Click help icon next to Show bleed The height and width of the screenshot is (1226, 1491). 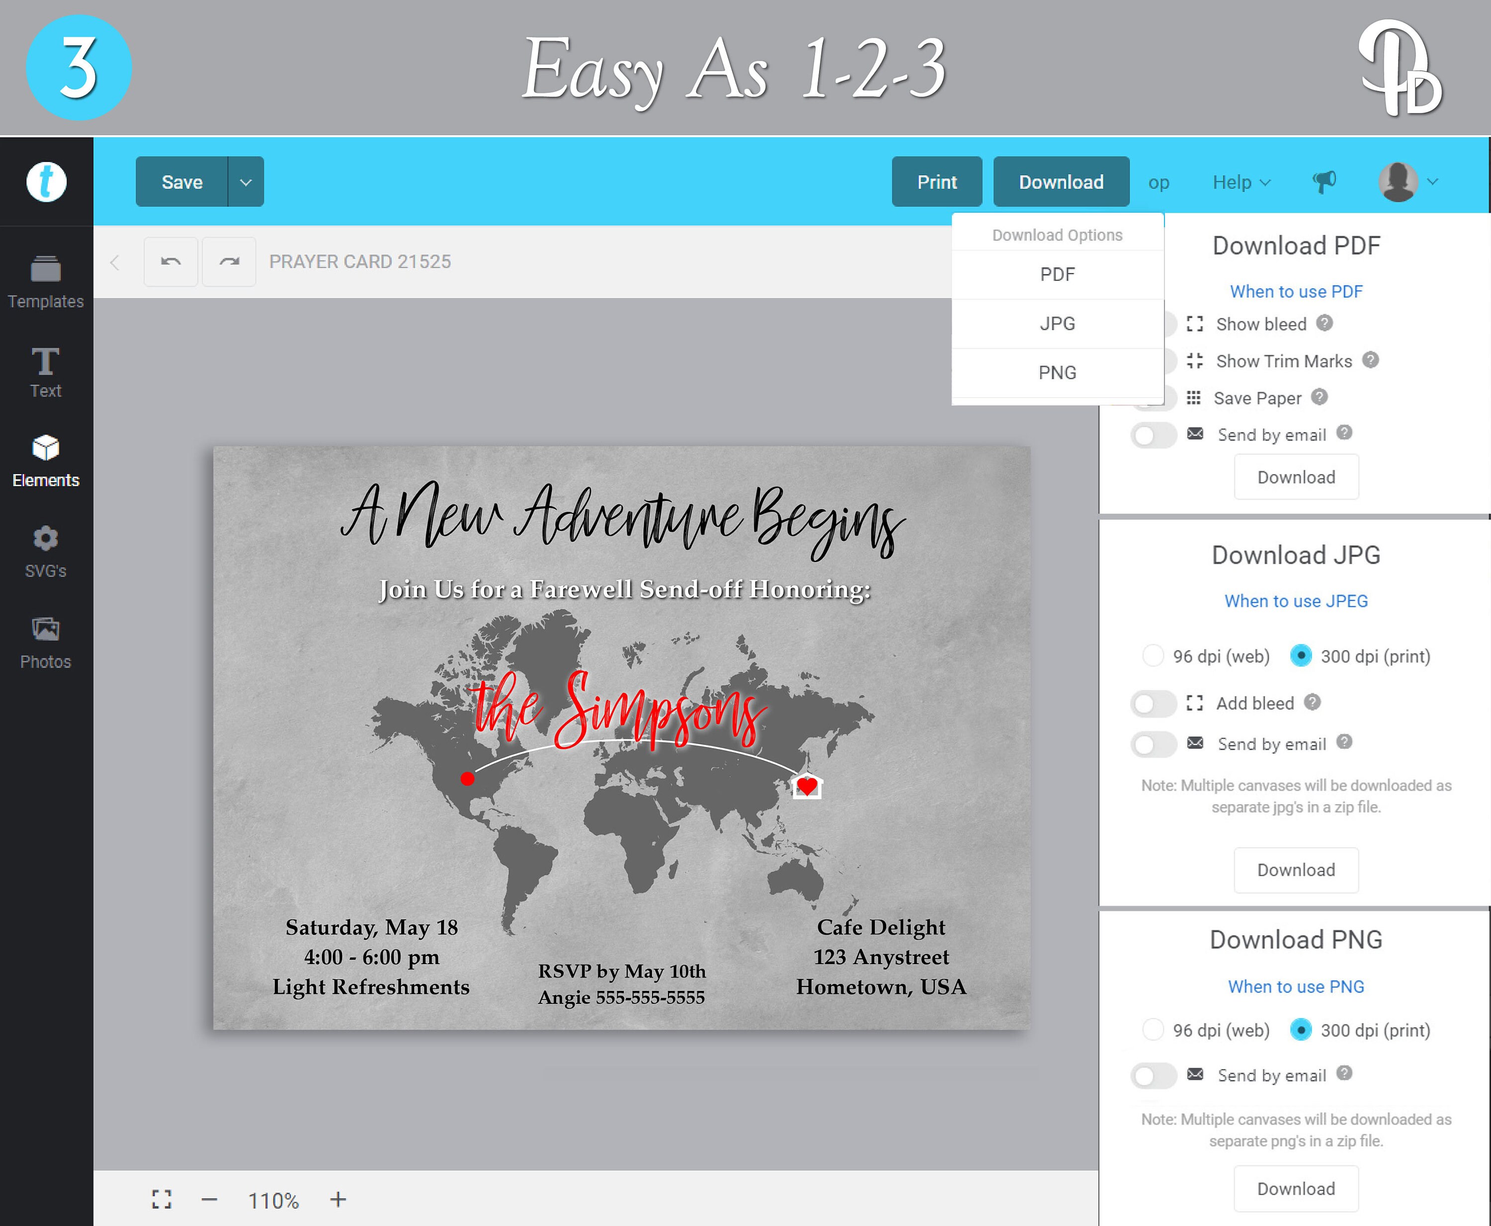click(1325, 323)
